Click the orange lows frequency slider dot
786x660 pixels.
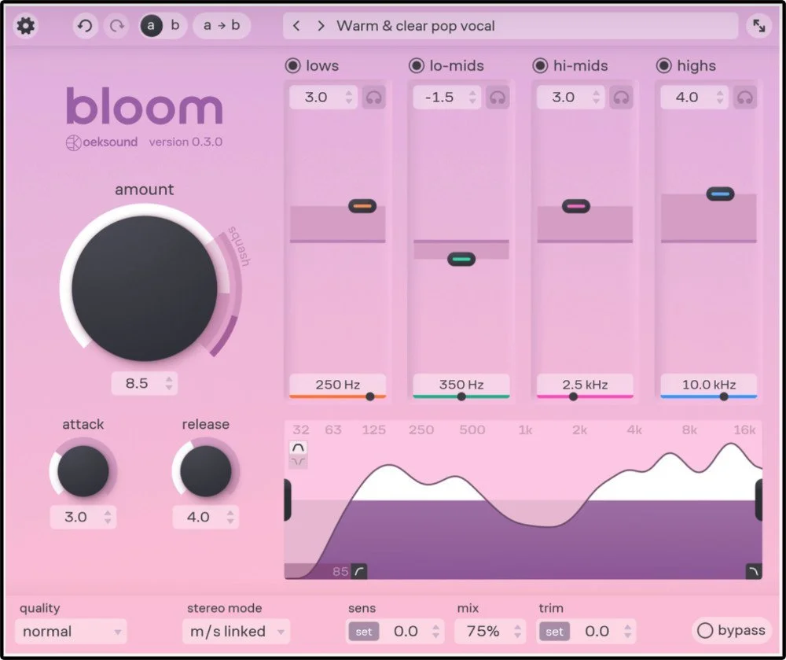(x=370, y=396)
